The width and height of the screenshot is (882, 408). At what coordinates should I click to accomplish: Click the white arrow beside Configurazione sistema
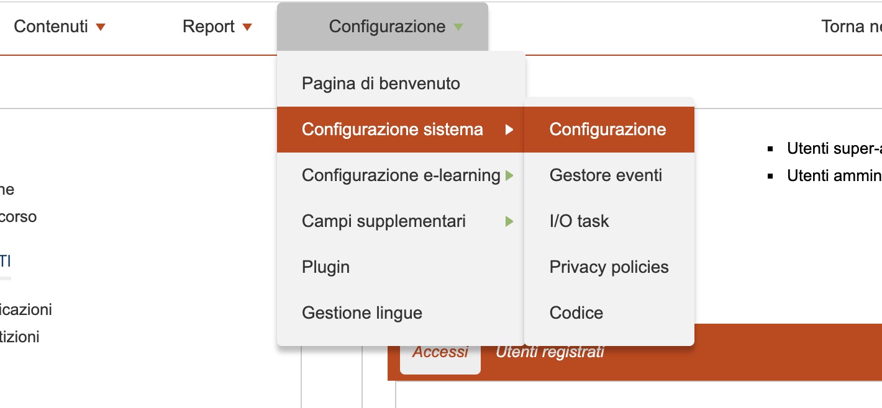[509, 130]
